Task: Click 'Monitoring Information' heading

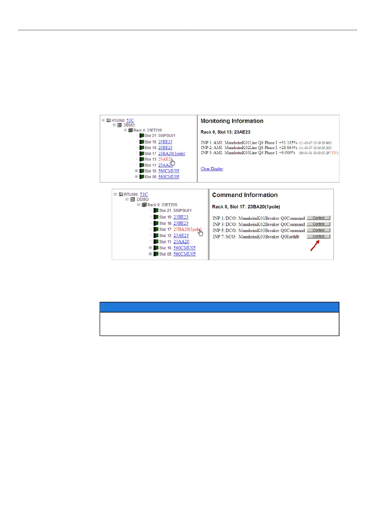Action: (x=232, y=121)
